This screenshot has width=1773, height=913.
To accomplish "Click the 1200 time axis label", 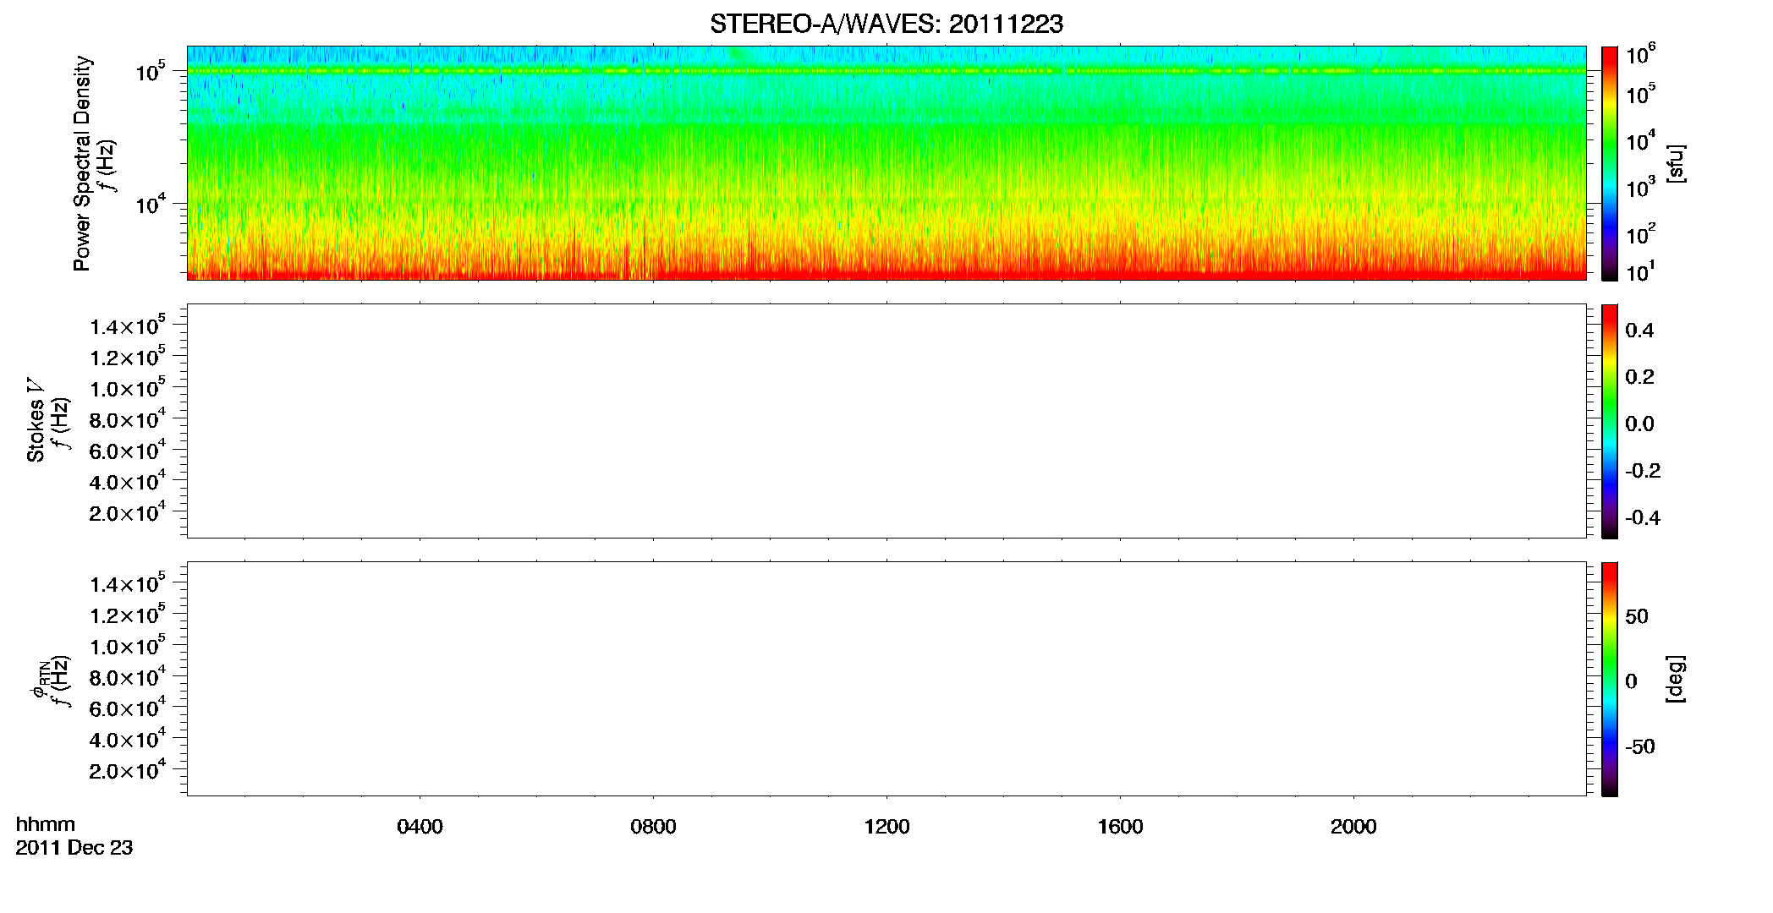I will (886, 827).
